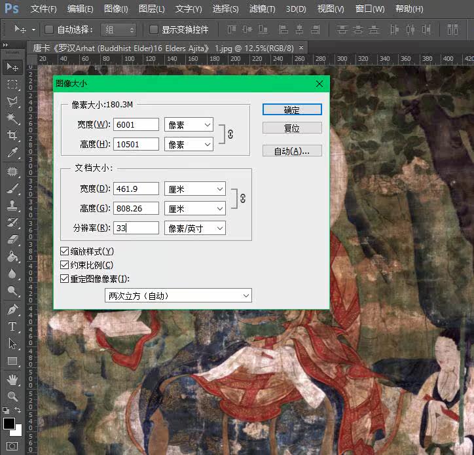Swap foreground and background colors
The width and height of the screenshot is (474, 455).
point(18,410)
